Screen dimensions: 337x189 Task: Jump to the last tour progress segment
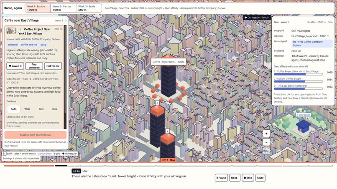[320, 166]
